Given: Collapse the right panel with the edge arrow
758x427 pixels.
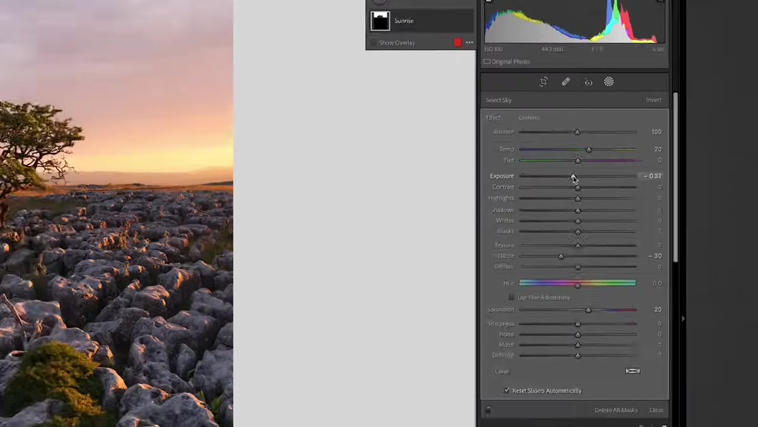Looking at the screenshot, I should pos(683,319).
